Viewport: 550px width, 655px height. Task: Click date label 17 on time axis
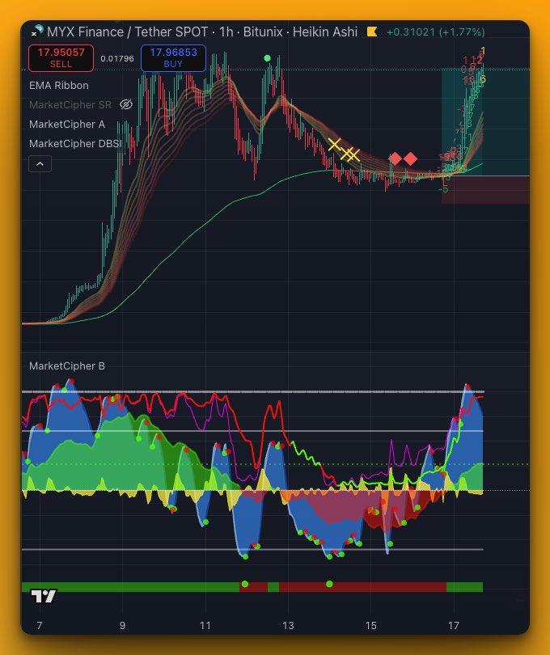(454, 625)
